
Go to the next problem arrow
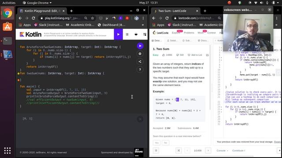coord(208,151)
